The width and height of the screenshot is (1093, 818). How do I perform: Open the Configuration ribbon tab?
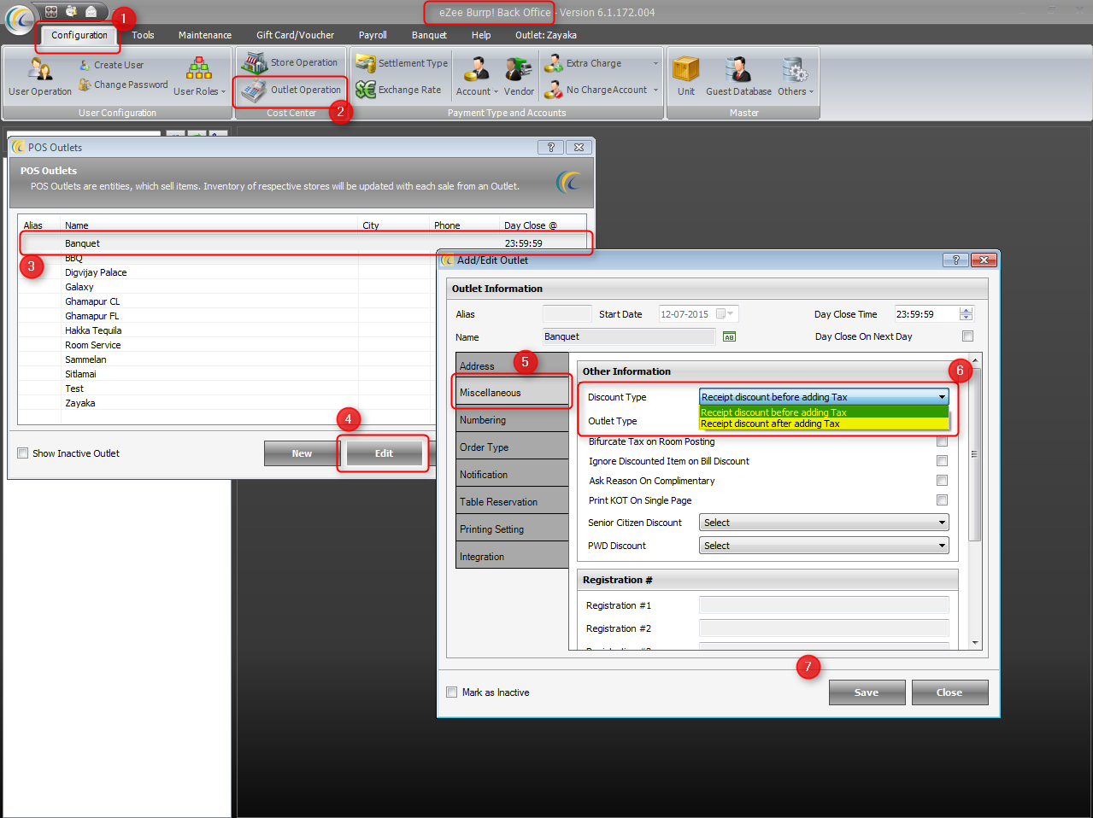(x=79, y=35)
